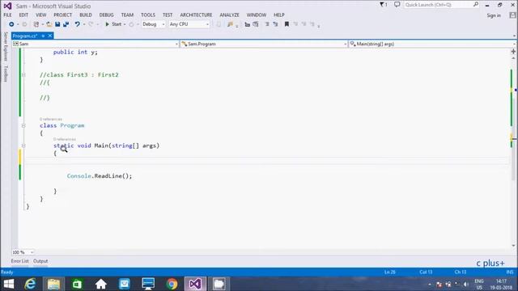Click the Quick Launch search magnifier icon
518x291 pixels.
(x=476, y=5)
